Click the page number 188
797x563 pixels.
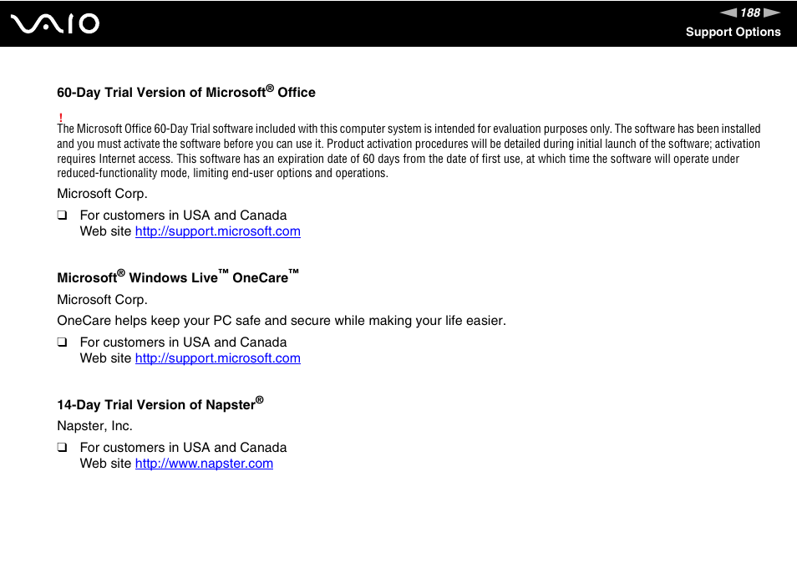pos(750,13)
